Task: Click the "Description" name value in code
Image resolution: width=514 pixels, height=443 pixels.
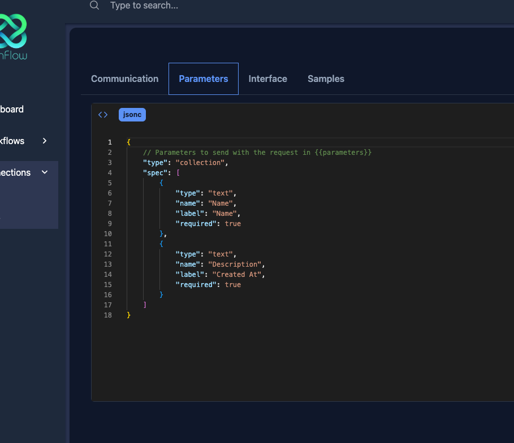Action: (x=236, y=264)
